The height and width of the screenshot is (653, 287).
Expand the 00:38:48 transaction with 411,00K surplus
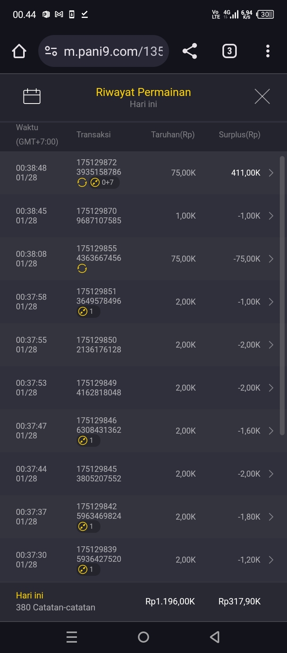tap(271, 173)
